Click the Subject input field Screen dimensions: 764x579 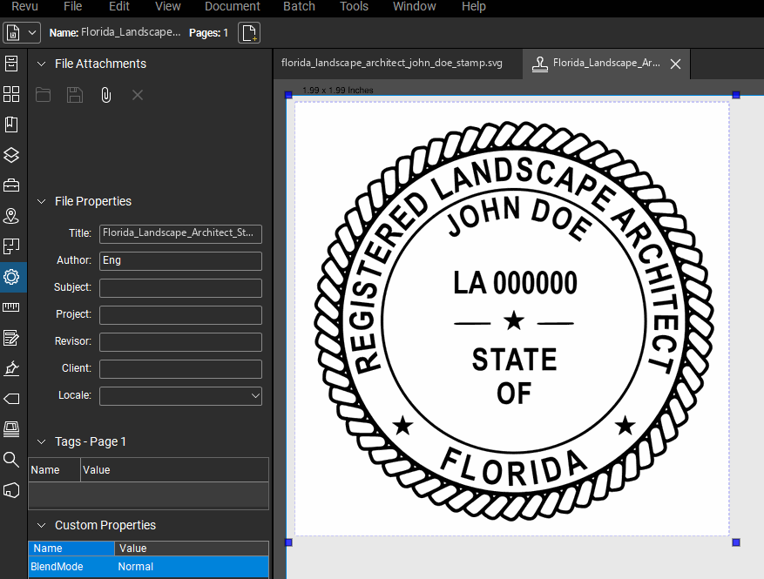coord(180,288)
